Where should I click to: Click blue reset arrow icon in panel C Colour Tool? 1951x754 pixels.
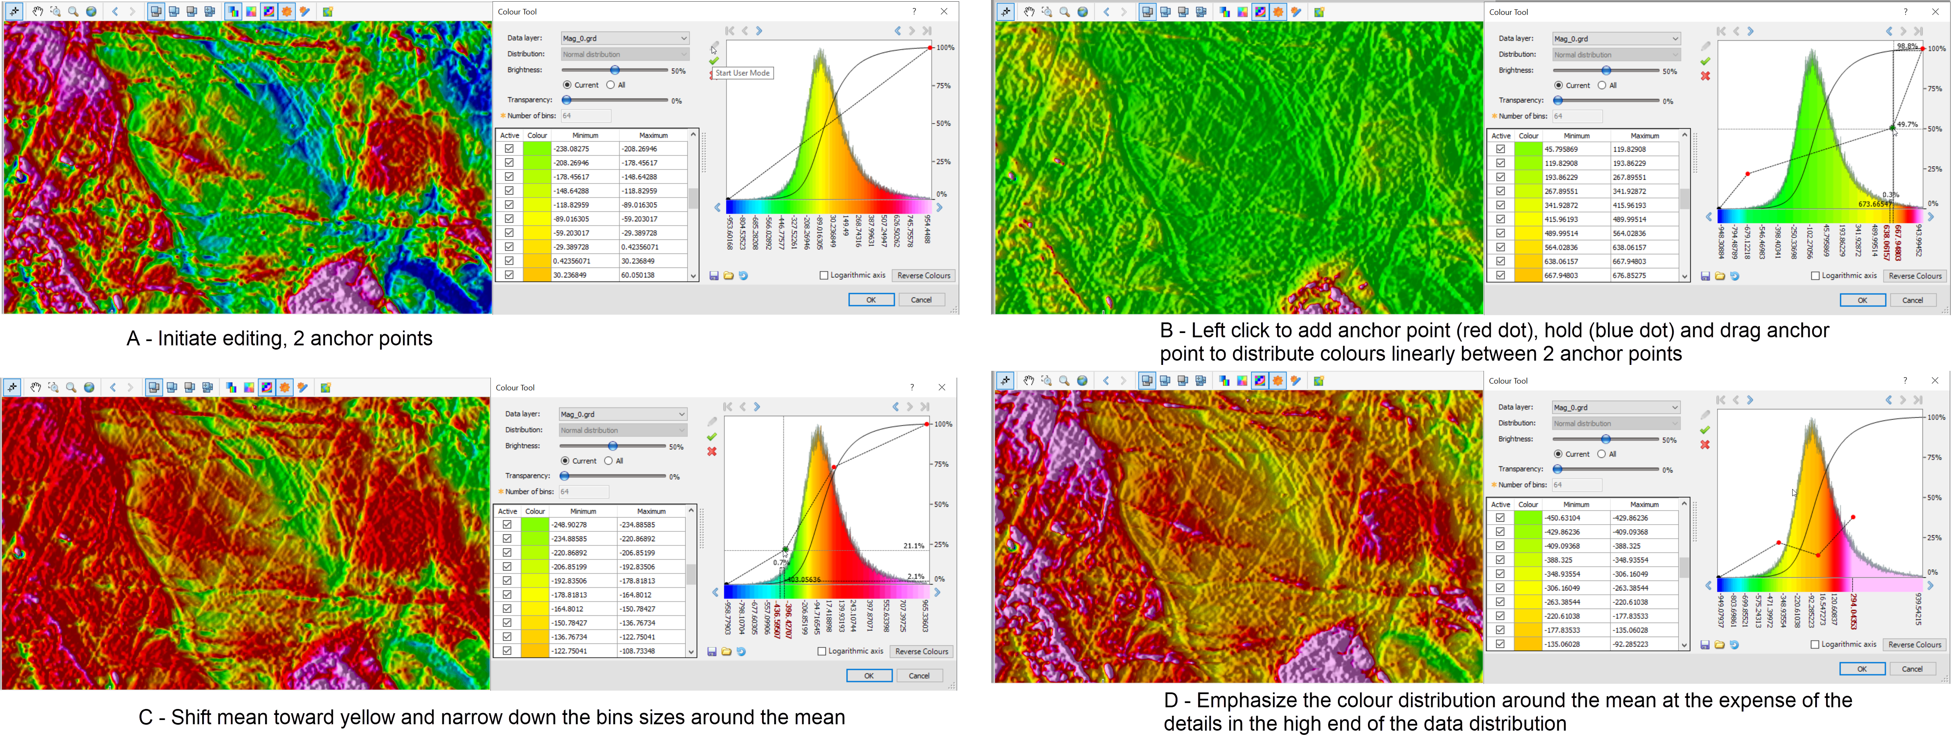point(741,652)
